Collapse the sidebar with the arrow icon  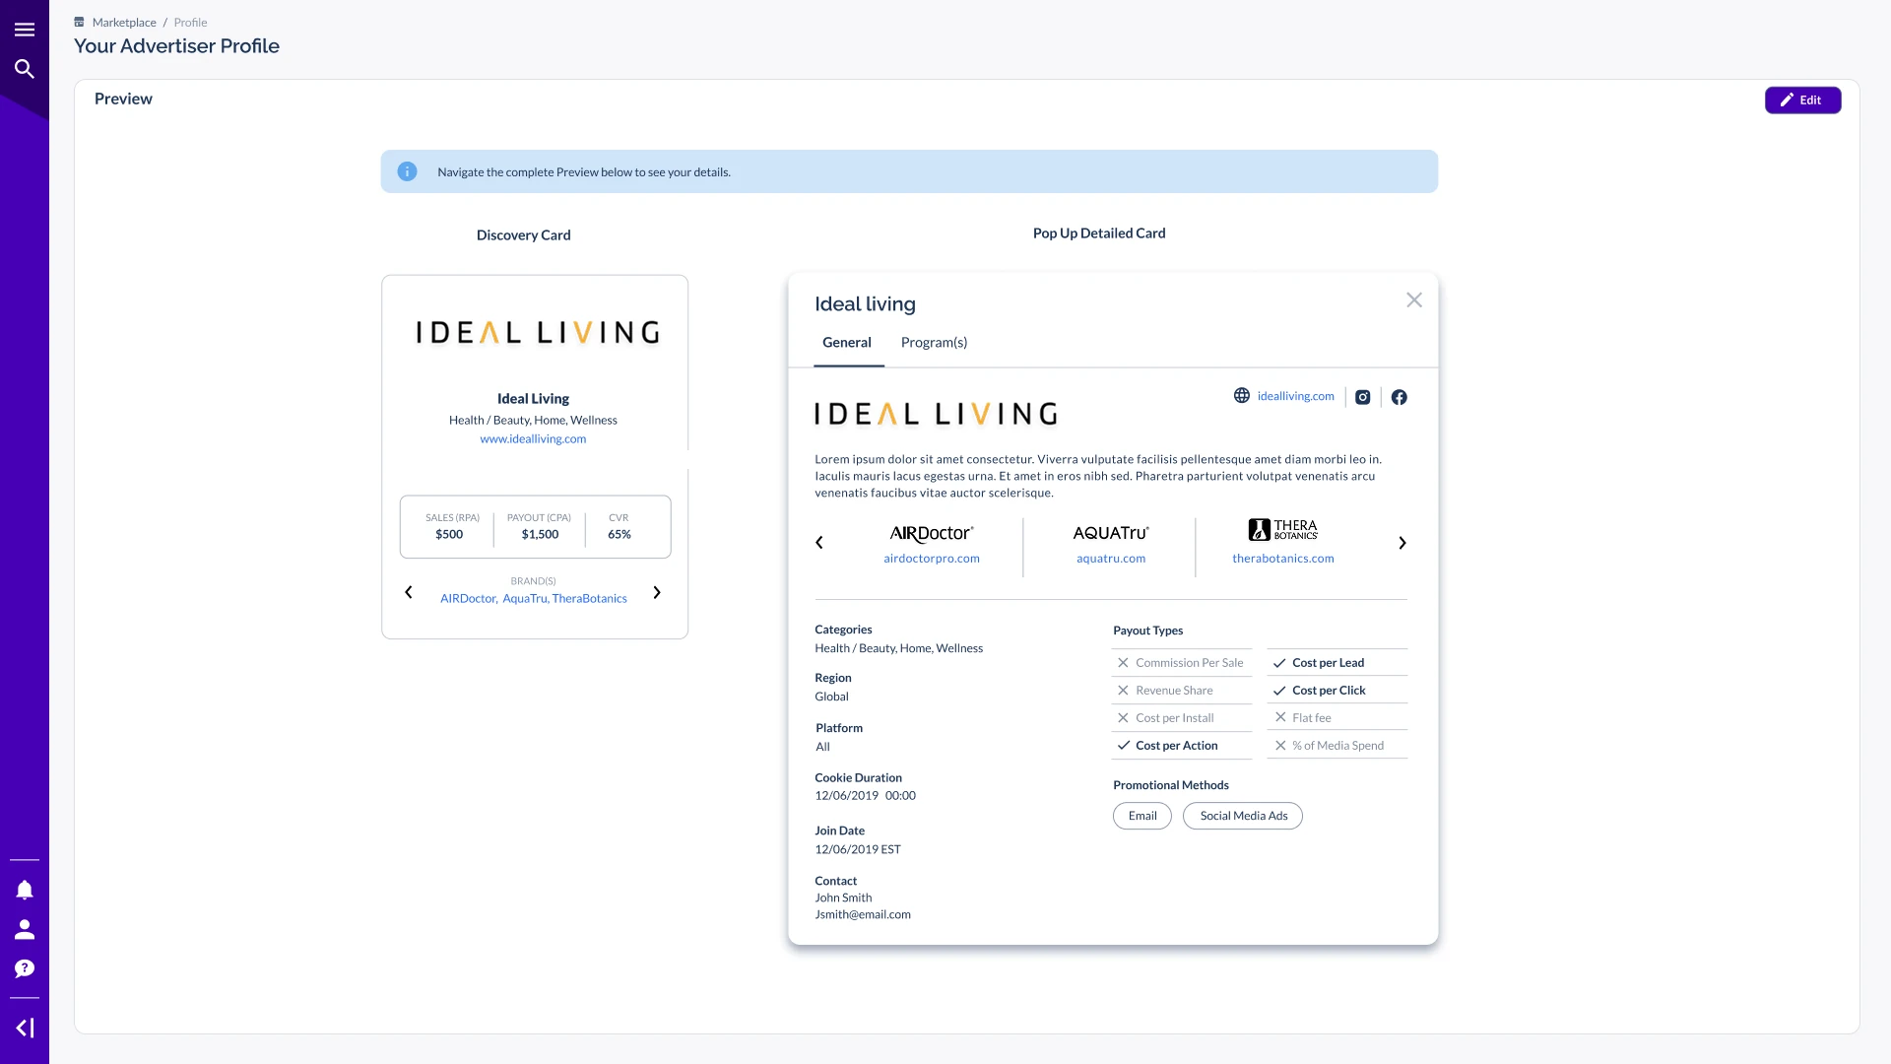click(25, 1028)
